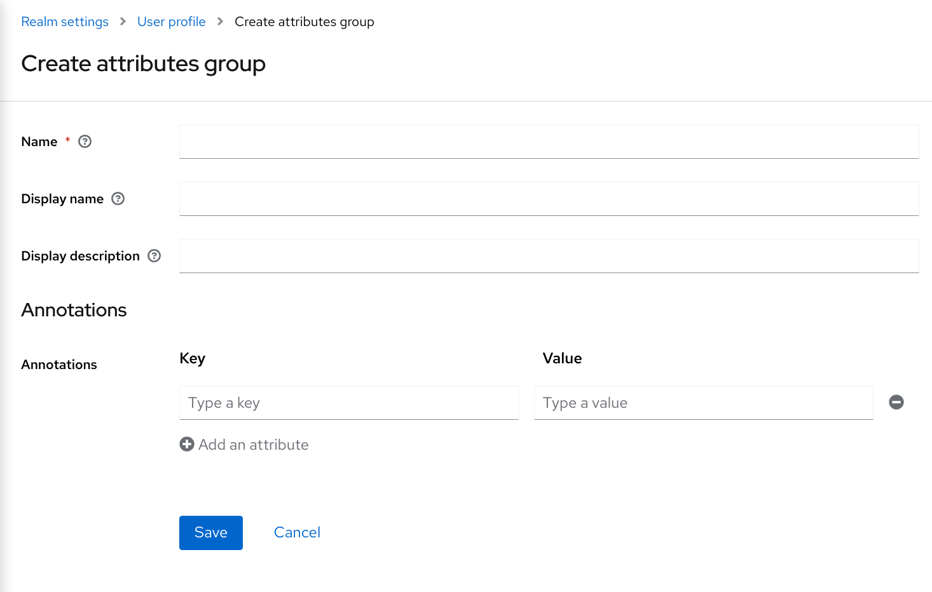Click the Type a value input field

coord(703,402)
